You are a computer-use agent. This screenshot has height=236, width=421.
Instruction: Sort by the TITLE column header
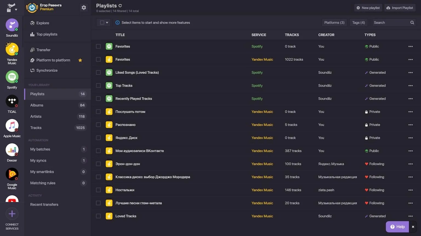pyautogui.click(x=120, y=35)
